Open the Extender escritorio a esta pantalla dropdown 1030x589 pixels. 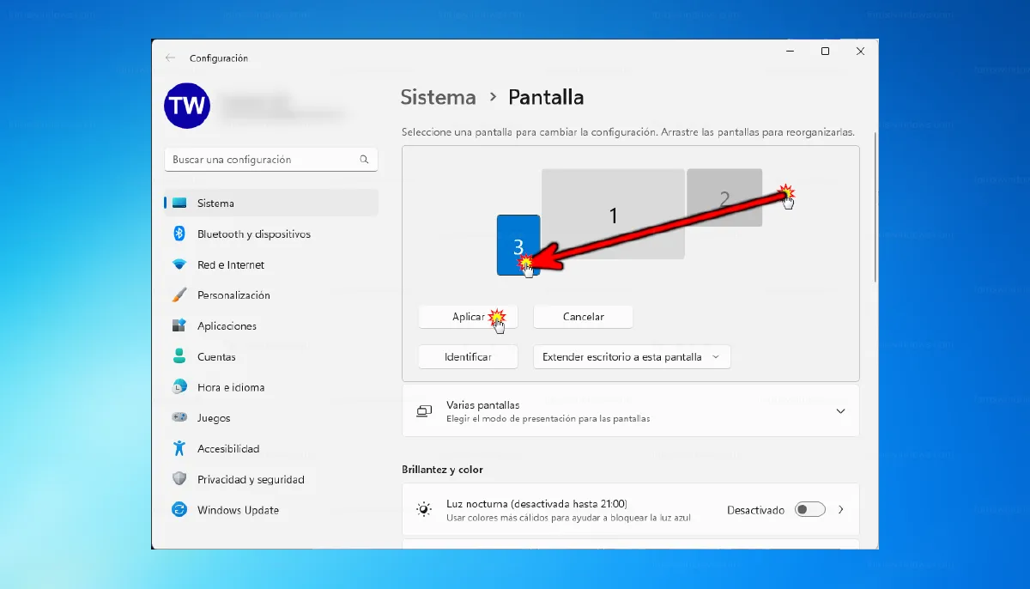click(x=632, y=356)
